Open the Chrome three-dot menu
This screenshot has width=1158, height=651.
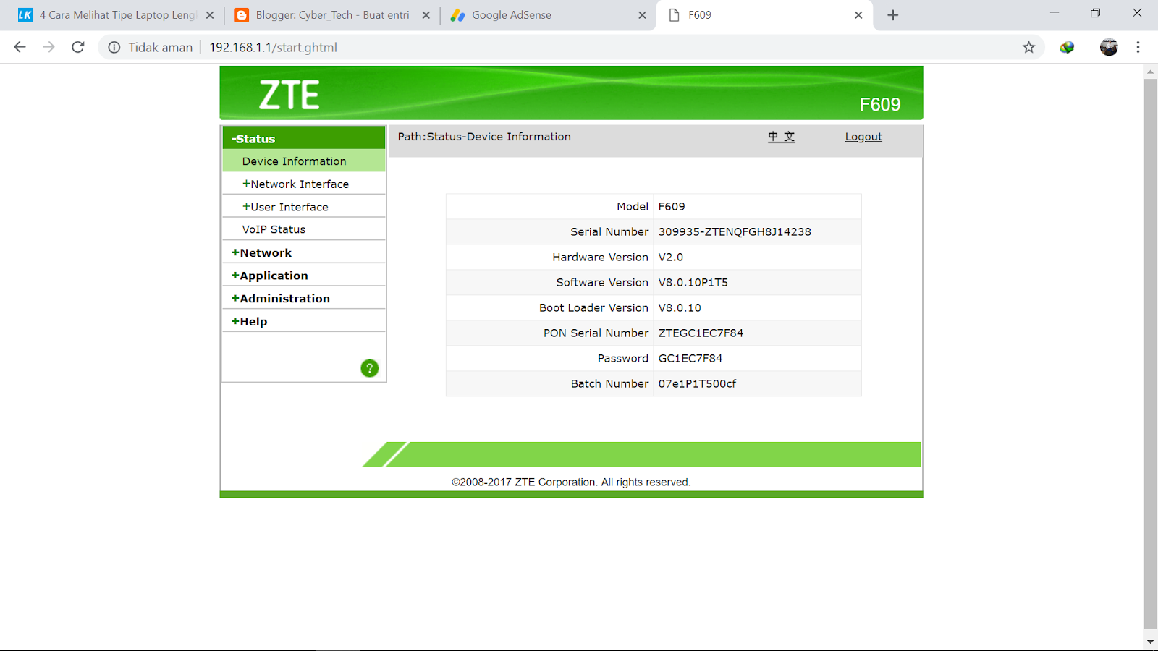tap(1138, 47)
